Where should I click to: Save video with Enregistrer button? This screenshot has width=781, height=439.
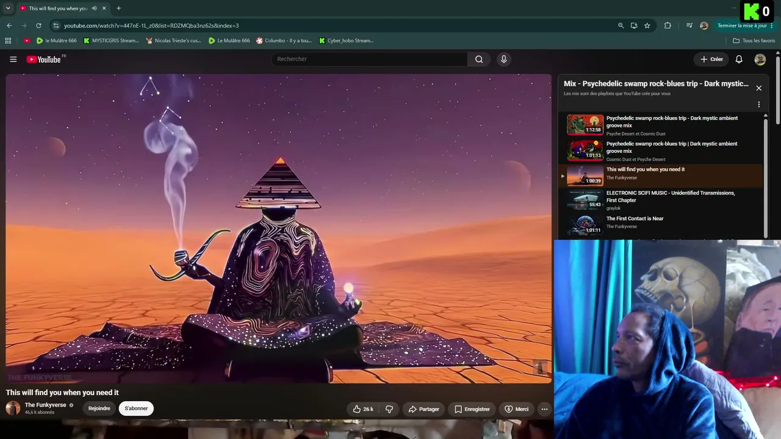pos(472,409)
